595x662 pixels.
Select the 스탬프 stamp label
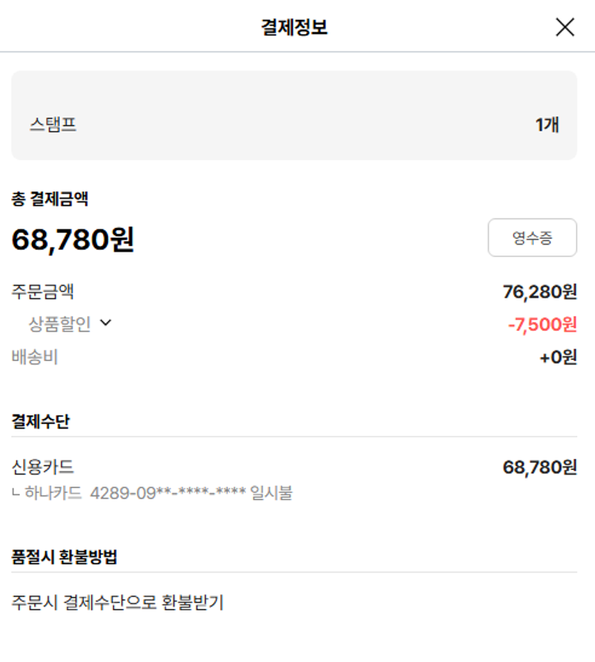pyautogui.click(x=53, y=125)
